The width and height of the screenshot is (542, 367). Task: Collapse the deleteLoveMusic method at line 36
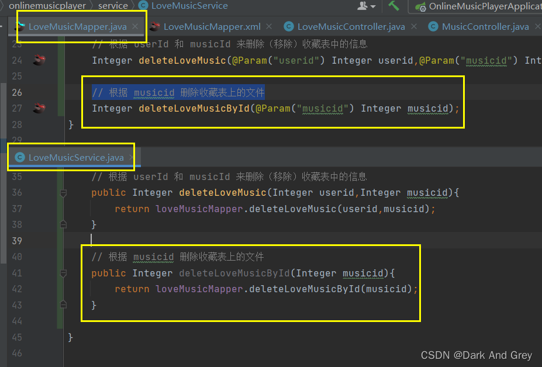click(63, 193)
